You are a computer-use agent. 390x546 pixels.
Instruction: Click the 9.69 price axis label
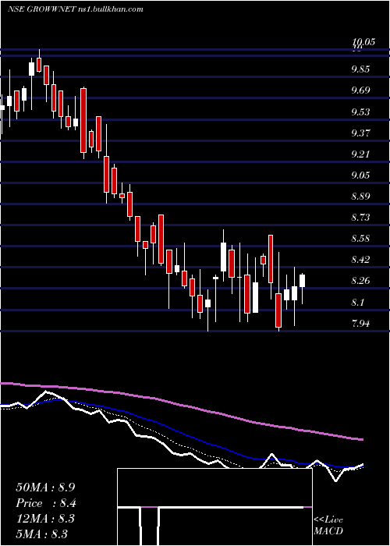click(360, 90)
